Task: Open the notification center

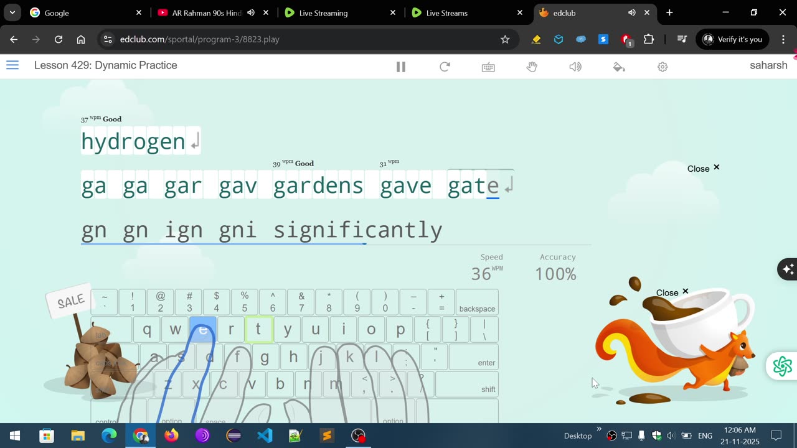Action: 776,436
